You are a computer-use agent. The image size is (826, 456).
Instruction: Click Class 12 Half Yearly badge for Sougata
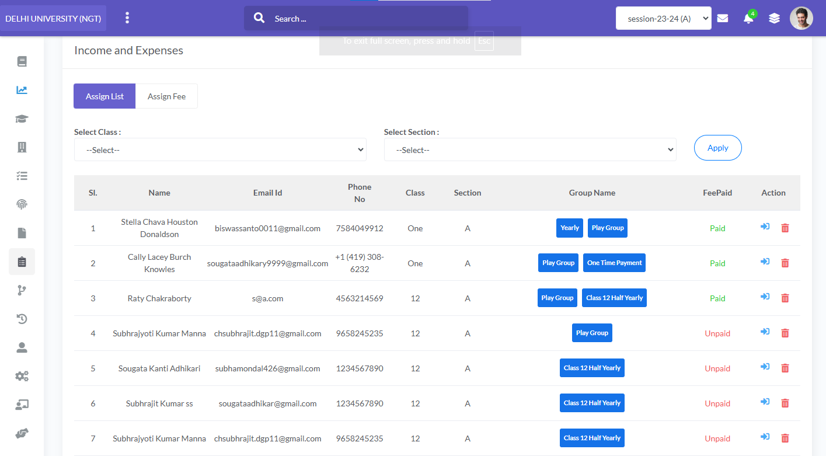click(592, 368)
